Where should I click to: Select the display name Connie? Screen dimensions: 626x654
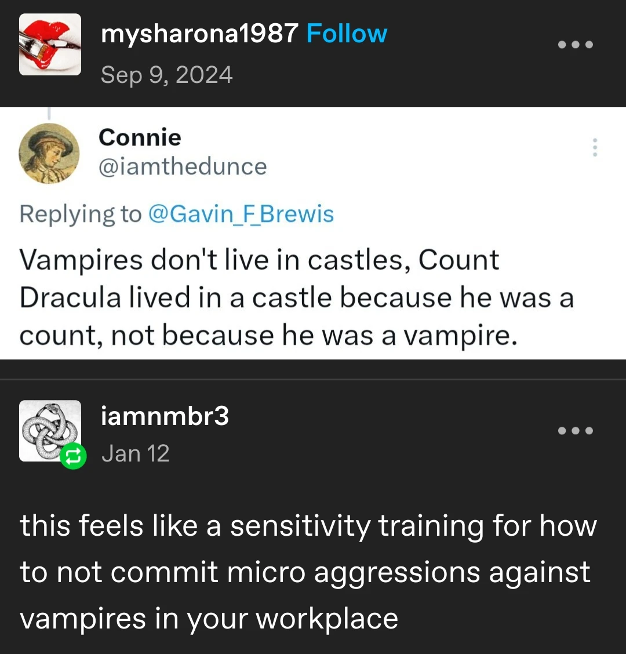pyautogui.click(x=140, y=137)
